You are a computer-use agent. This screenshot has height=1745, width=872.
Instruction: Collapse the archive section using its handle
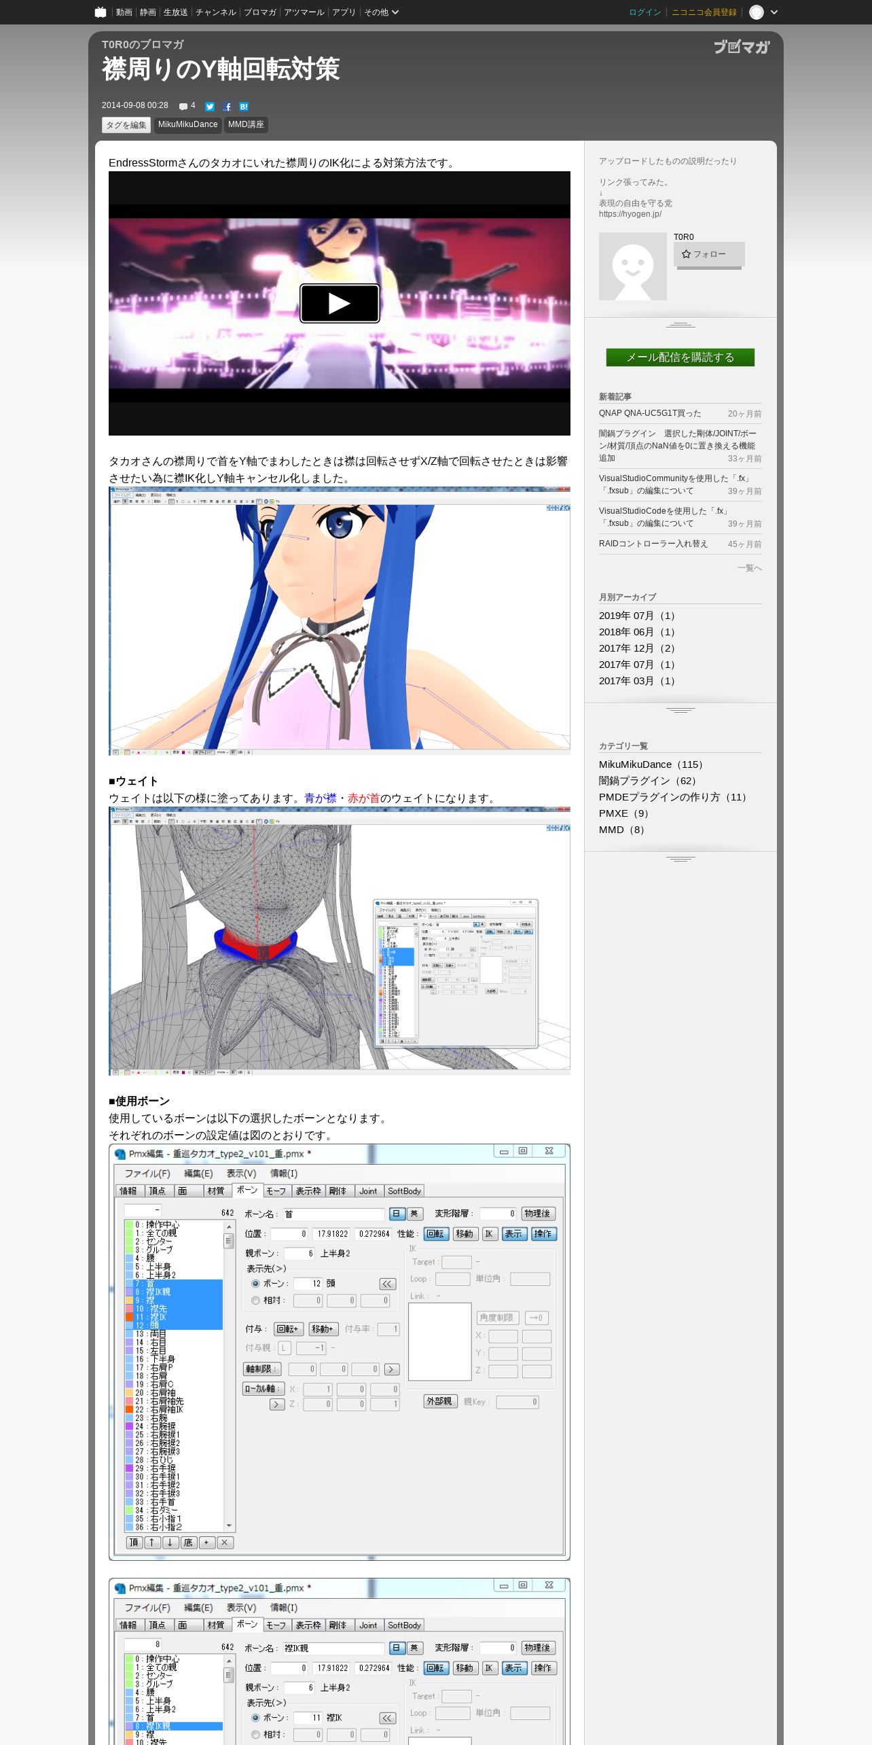tap(680, 710)
